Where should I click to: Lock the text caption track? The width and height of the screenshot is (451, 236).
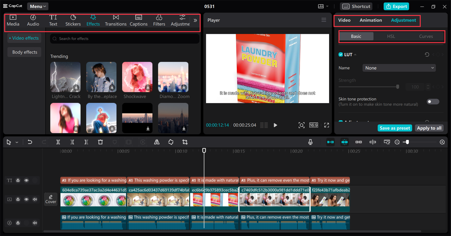point(18,180)
